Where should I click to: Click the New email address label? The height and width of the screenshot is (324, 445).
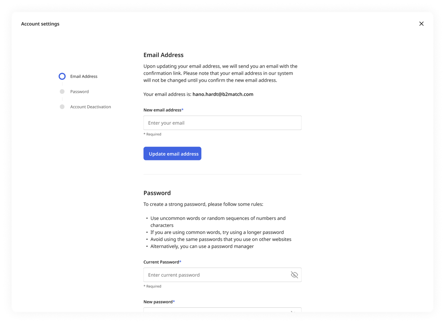tap(164, 110)
